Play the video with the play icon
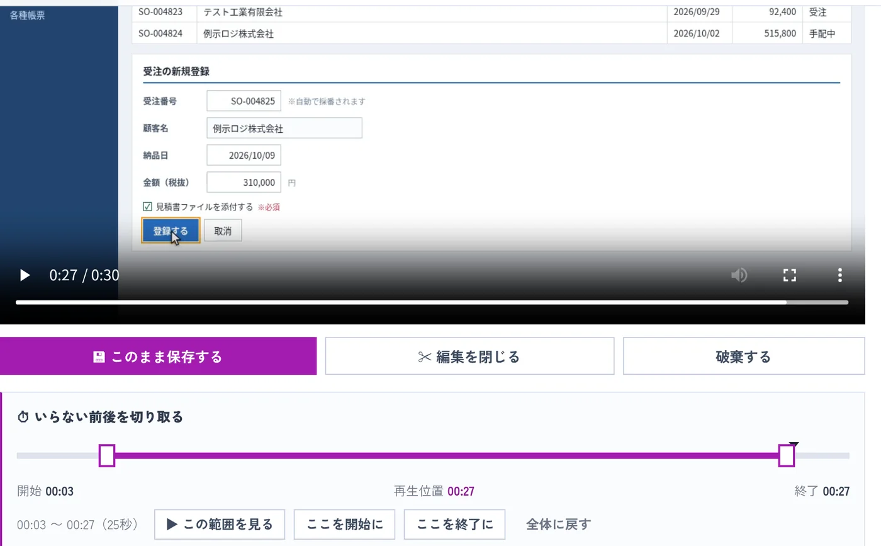881x546 pixels. coord(25,275)
